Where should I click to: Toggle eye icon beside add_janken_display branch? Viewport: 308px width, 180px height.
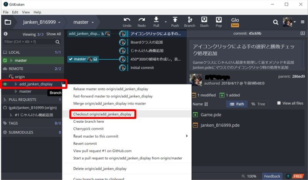click(x=5, y=84)
